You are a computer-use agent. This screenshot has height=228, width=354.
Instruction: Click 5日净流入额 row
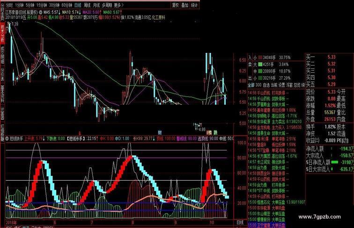pyautogui.click(x=330, y=162)
